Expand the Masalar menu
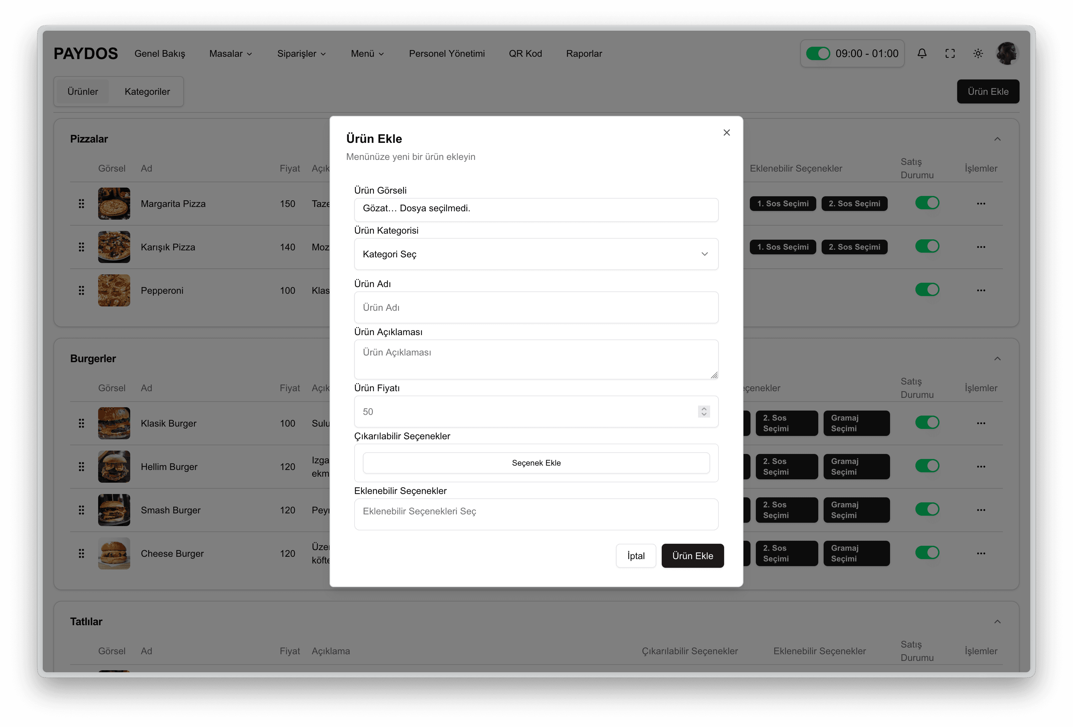The image size is (1073, 727). pos(230,53)
